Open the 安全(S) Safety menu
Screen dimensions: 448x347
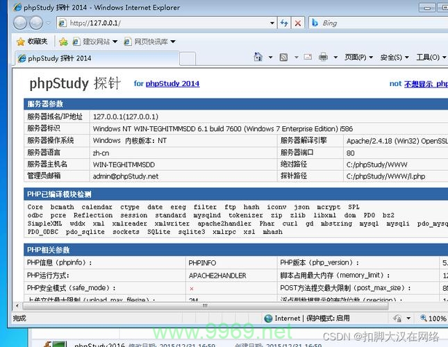(395, 58)
